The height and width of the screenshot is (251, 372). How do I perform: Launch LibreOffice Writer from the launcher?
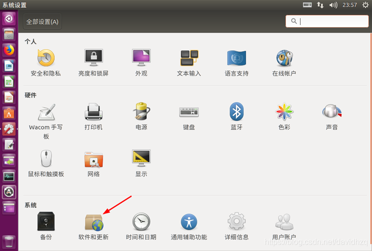coord(9,66)
